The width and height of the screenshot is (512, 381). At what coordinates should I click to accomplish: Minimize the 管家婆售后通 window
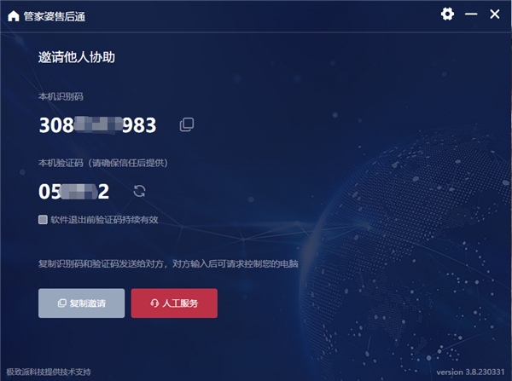(471, 14)
